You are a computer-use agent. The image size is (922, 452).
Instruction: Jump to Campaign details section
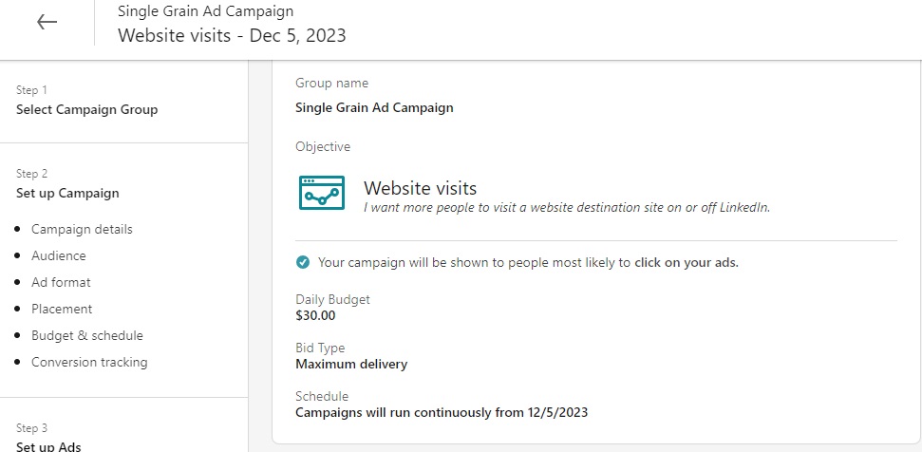(x=82, y=229)
